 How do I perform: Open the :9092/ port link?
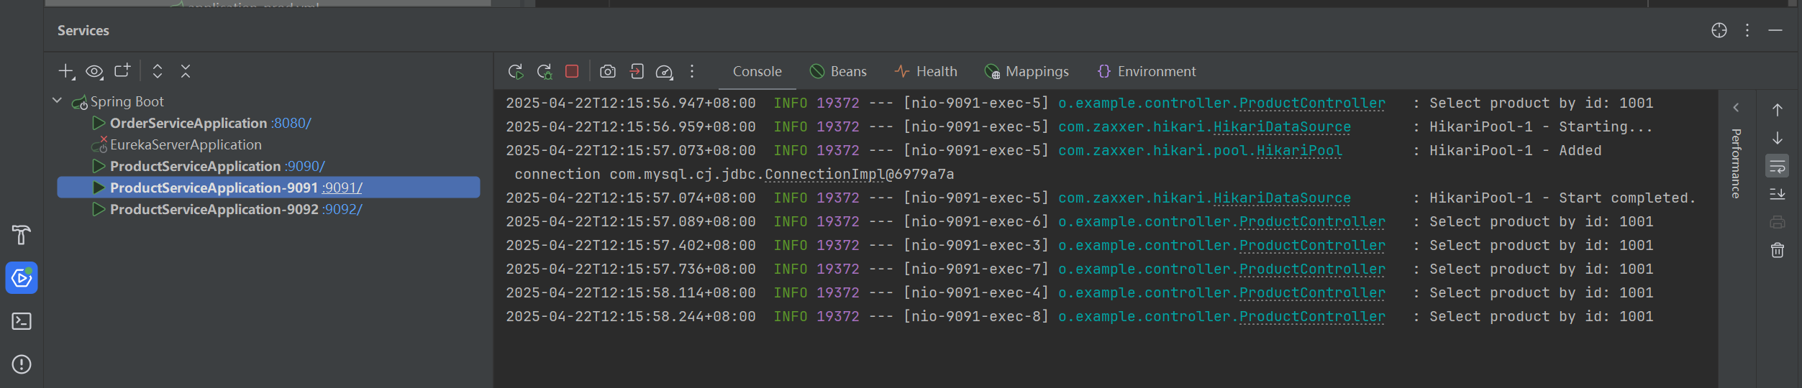tap(342, 209)
